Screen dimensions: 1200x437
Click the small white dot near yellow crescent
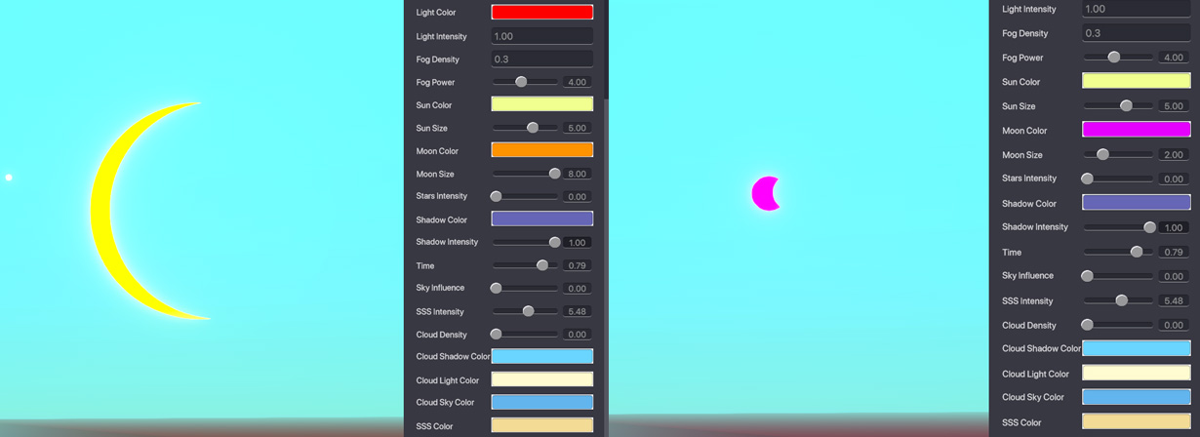(9, 178)
